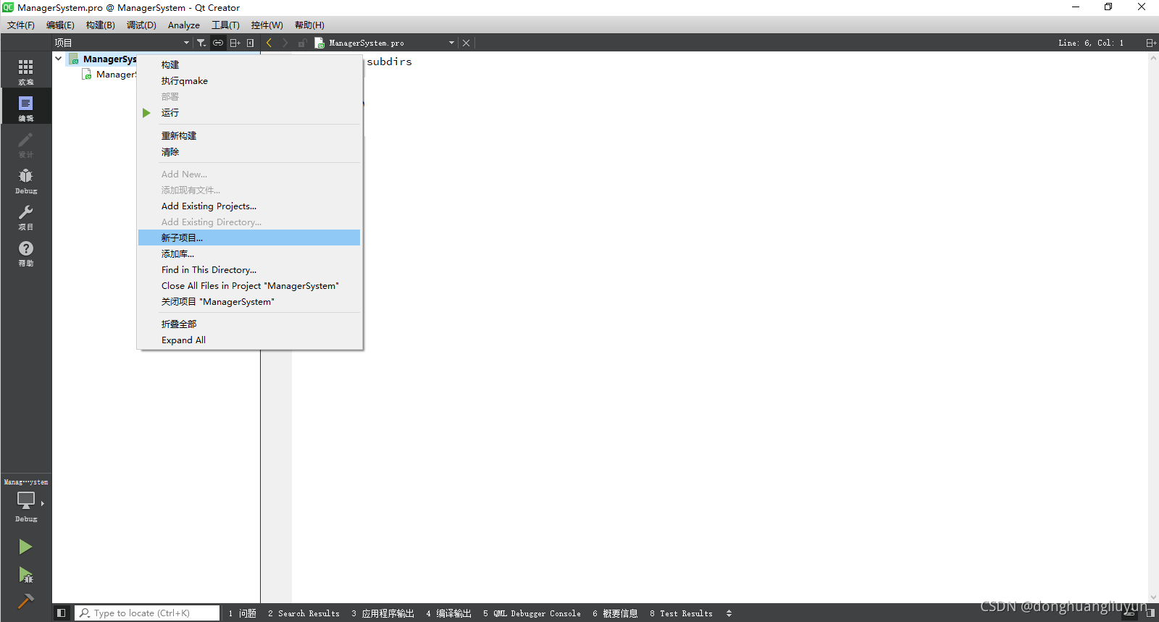Viewport: 1159px width, 622px height.
Task: Click the Type to locate field
Action: [147, 613]
